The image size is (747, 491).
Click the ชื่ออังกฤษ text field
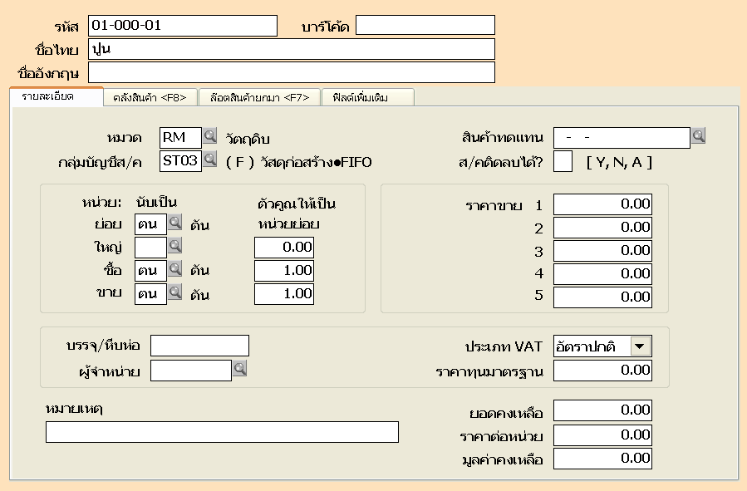(x=291, y=72)
